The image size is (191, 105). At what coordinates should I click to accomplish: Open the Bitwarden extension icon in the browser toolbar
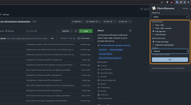click(177, 2)
